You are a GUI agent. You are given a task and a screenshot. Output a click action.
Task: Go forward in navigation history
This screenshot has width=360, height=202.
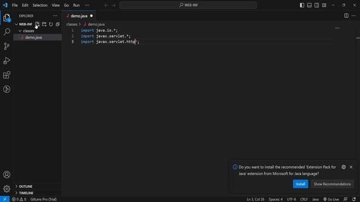coord(114,5)
